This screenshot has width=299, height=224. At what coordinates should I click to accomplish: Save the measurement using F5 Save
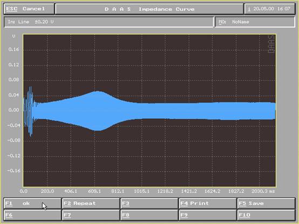tap(267, 203)
